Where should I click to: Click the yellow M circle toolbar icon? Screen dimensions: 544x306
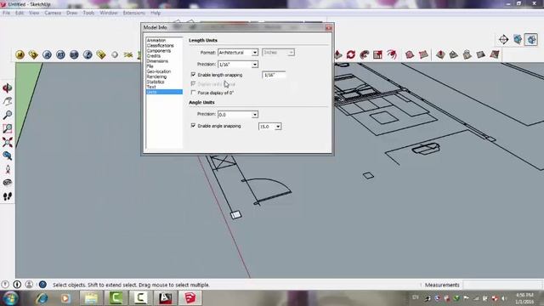(x=20, y=54)
